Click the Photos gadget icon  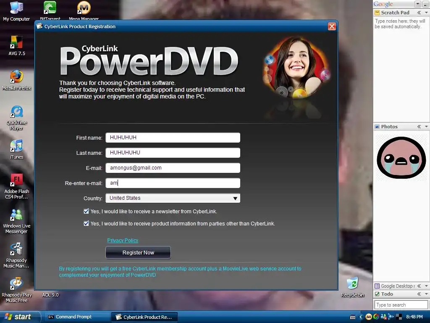point(377,127)
